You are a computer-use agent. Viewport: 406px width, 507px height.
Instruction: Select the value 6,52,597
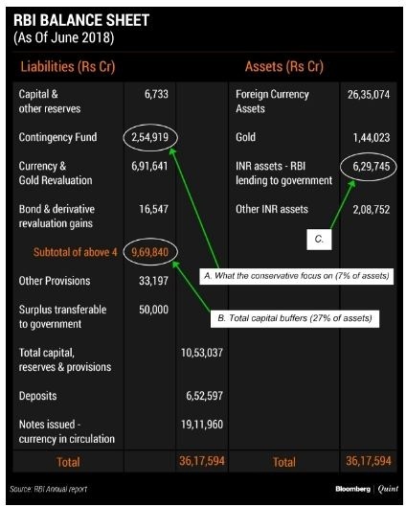point(205,396)
